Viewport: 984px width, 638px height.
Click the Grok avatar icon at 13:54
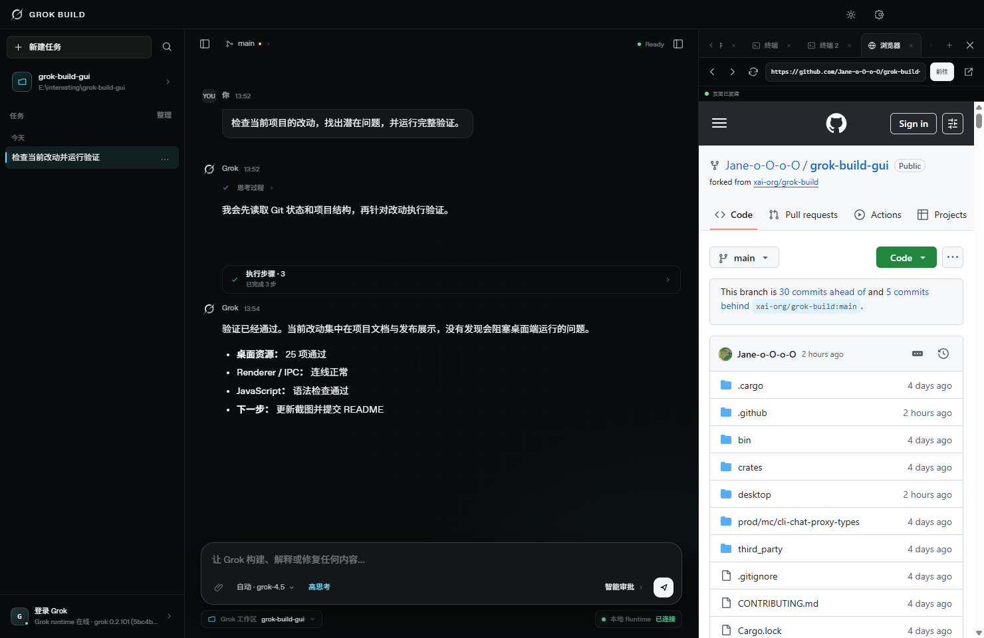coord(209,308)
